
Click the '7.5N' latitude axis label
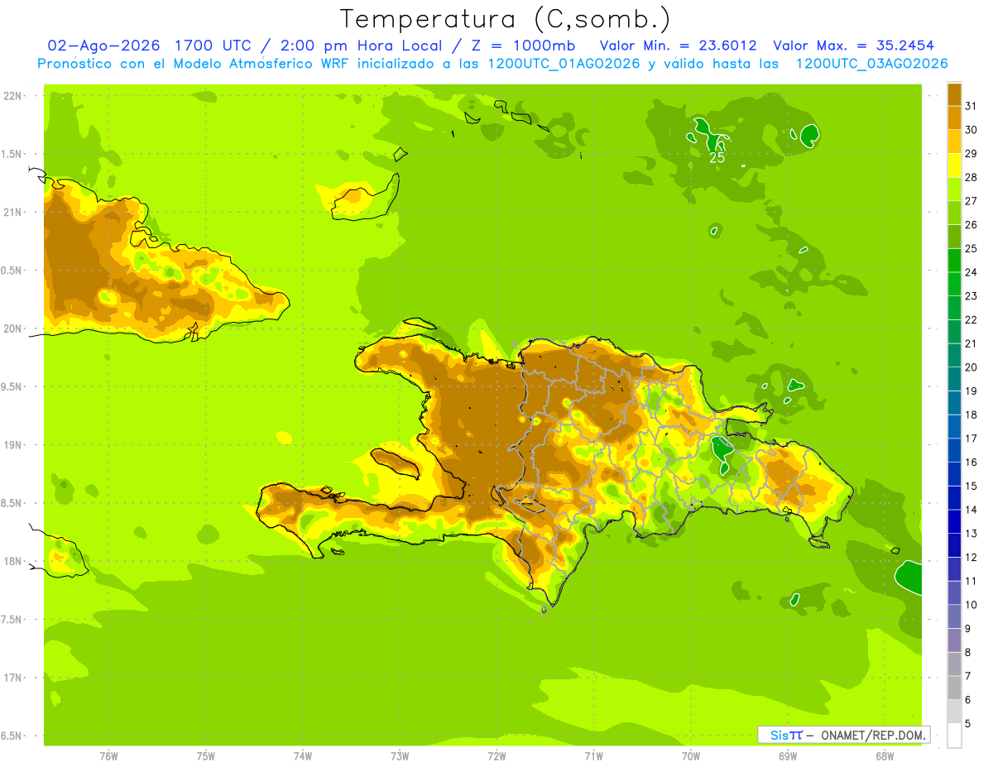[12, 620]
